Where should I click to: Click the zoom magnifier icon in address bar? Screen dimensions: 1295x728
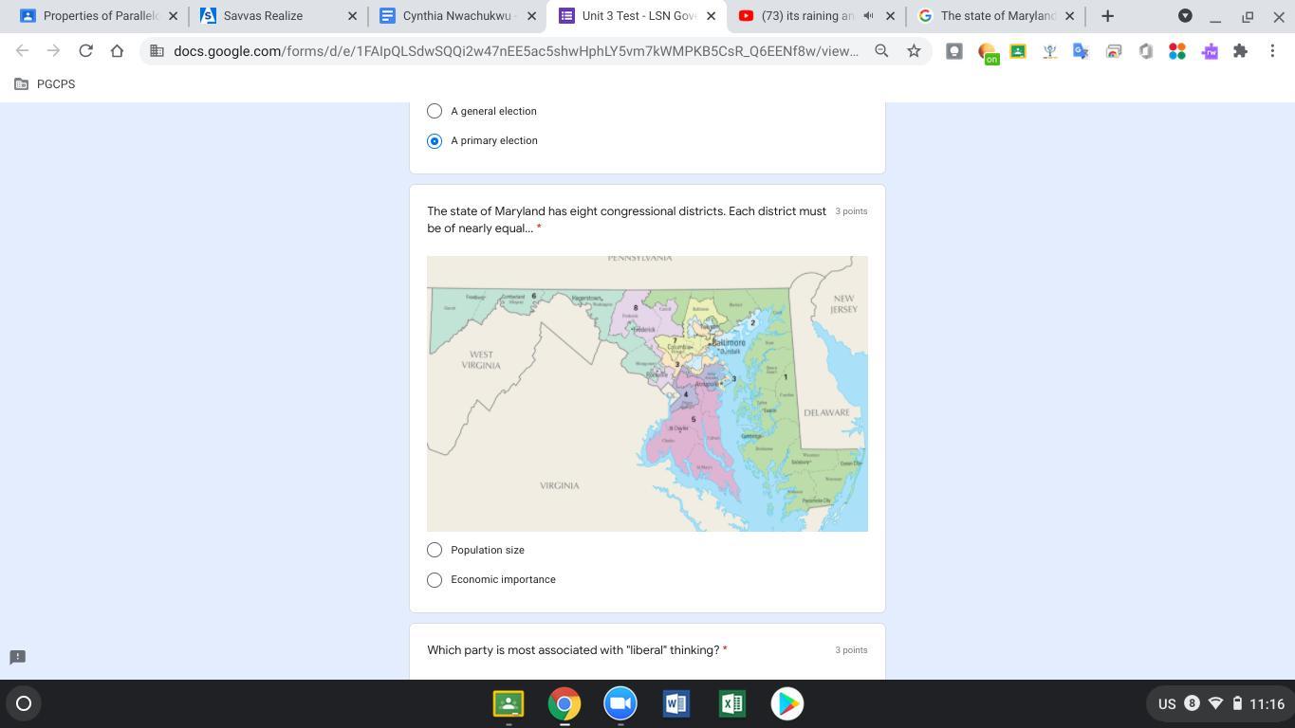[881, 51]
